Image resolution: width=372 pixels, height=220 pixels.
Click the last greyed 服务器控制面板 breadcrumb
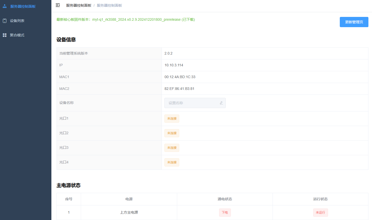[109, 5]
